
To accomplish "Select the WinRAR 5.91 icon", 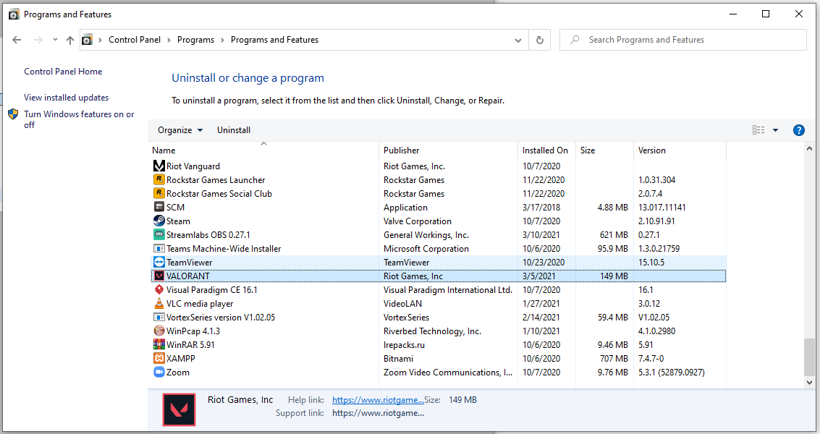I will [159, 345].
